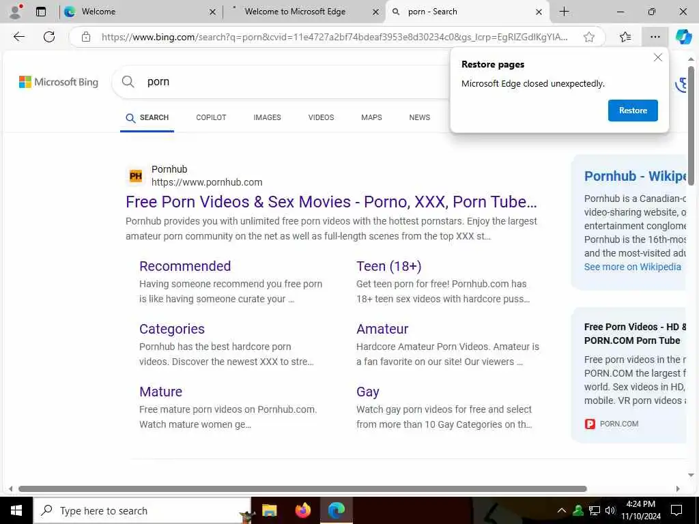Click the vertical scrollbar thumb
This screenshot has width=699, height=524.
[691, 126]
